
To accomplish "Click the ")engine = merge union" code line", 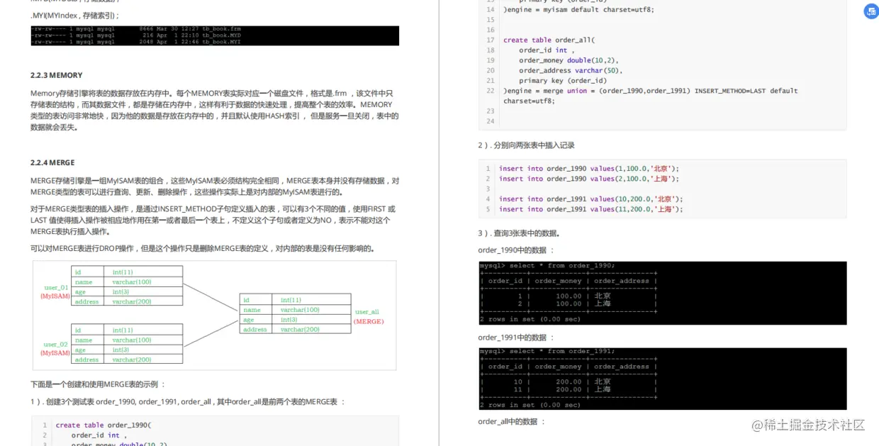I will [650, 96].
